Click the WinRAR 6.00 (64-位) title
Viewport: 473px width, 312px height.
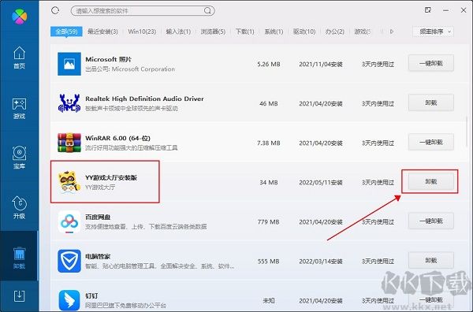coord(117,138)
